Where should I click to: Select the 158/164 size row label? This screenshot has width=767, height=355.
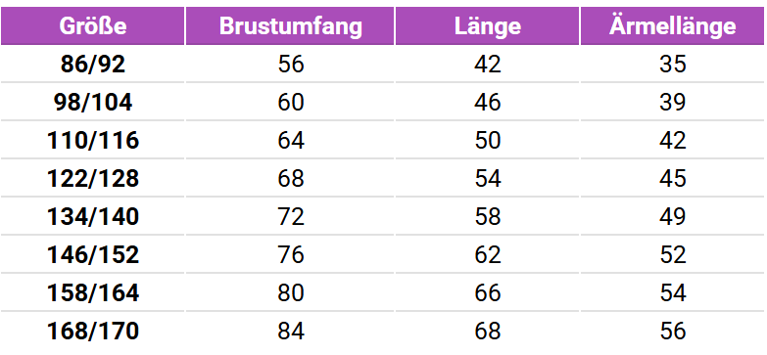93,293
